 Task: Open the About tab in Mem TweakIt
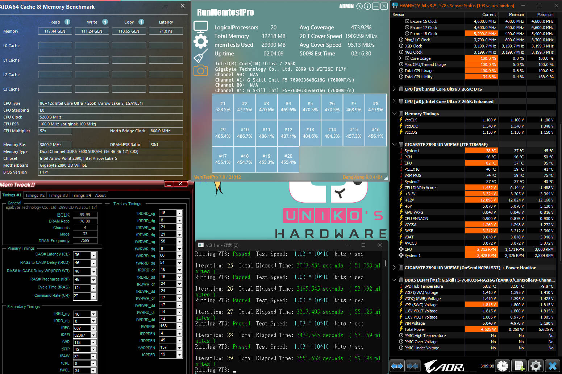(100, 195)
